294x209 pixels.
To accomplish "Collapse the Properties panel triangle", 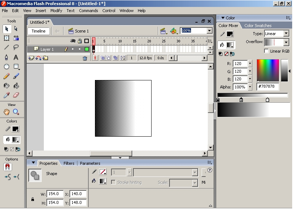I will (33, 163).
